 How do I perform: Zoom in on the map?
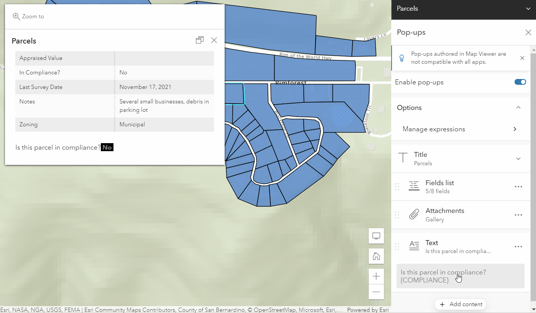coord(376,276)
